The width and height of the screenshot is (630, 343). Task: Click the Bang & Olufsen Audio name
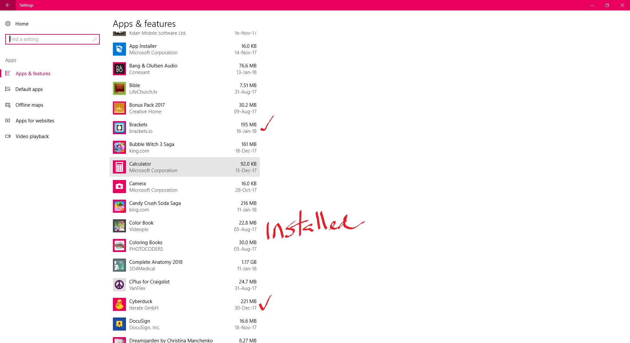153,66
